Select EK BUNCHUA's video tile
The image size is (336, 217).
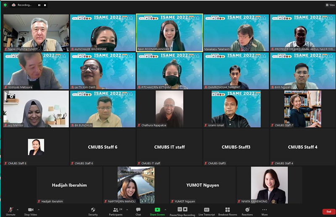click(103, 109)
